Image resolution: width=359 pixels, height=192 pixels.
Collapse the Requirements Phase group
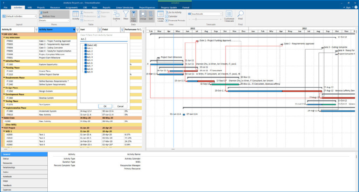pos(4,78)
